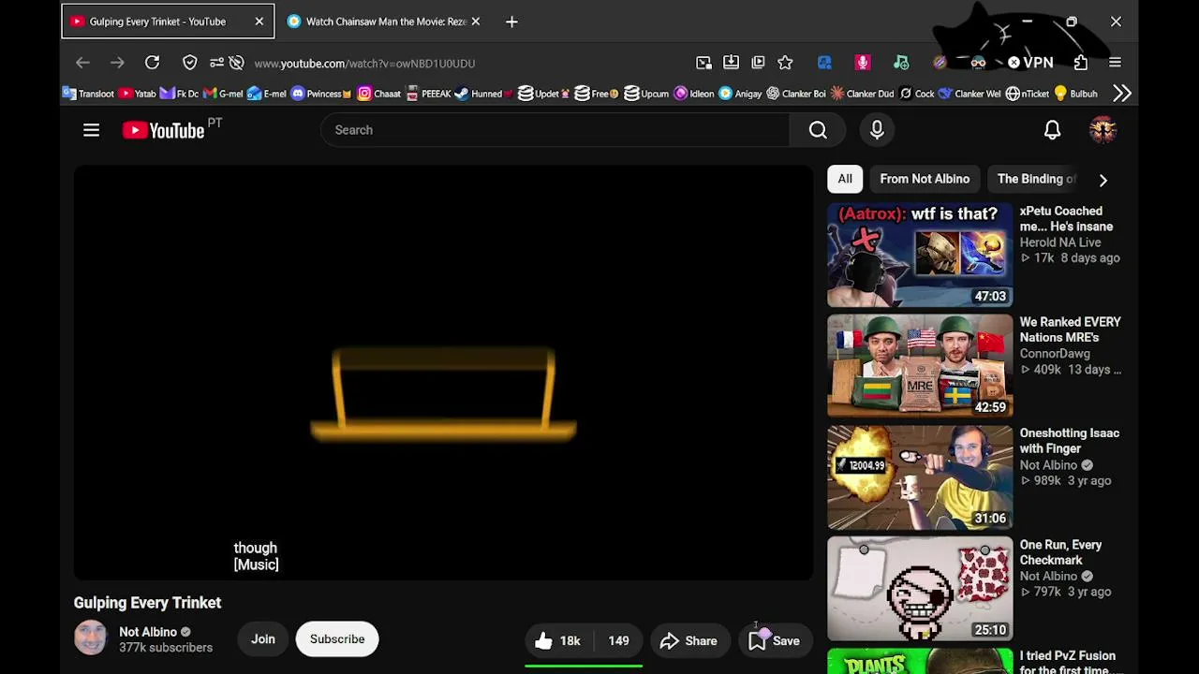Open the Idleon bookmark

(x=694, y=94)
